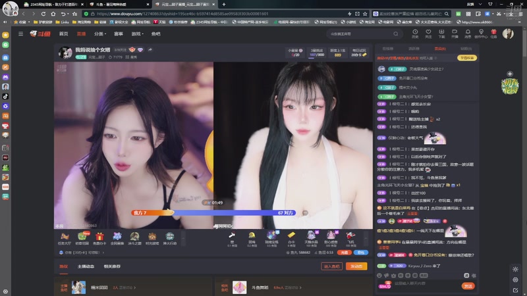The width and height of the screenshot is (527, 296).
Task: Open 免费办卡 gift box icon
Action: point(99,239)
